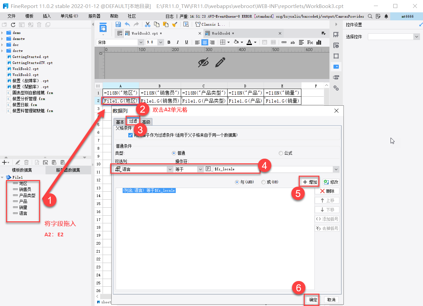Click the search magnifier icon in menu bar
The width and height of the screenshot is (423, 306).
pyautogui.click(x=370, y=16)
